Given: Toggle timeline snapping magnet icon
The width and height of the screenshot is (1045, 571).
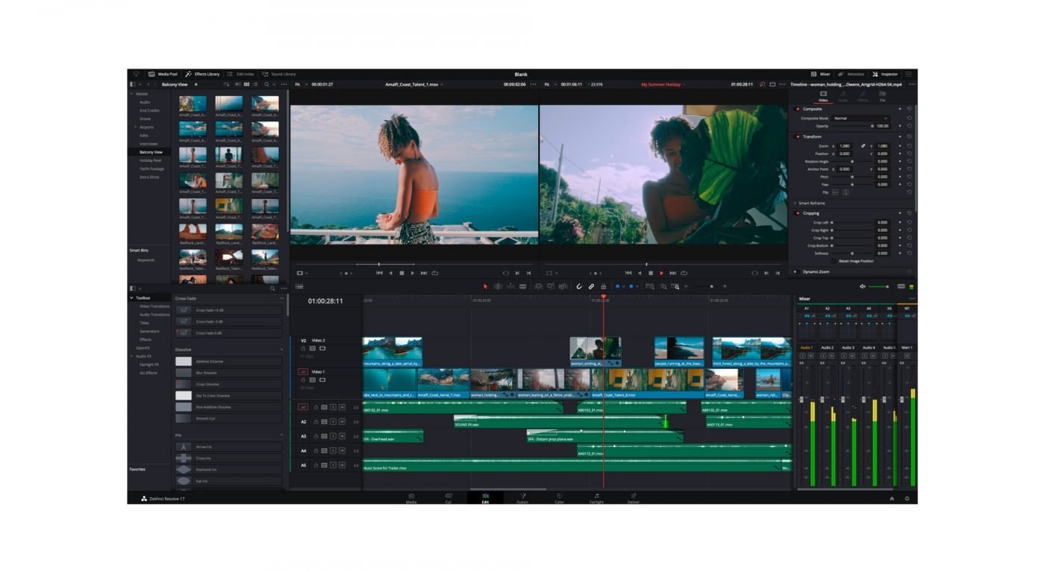Looking at the screenshot, I should 579,286.
